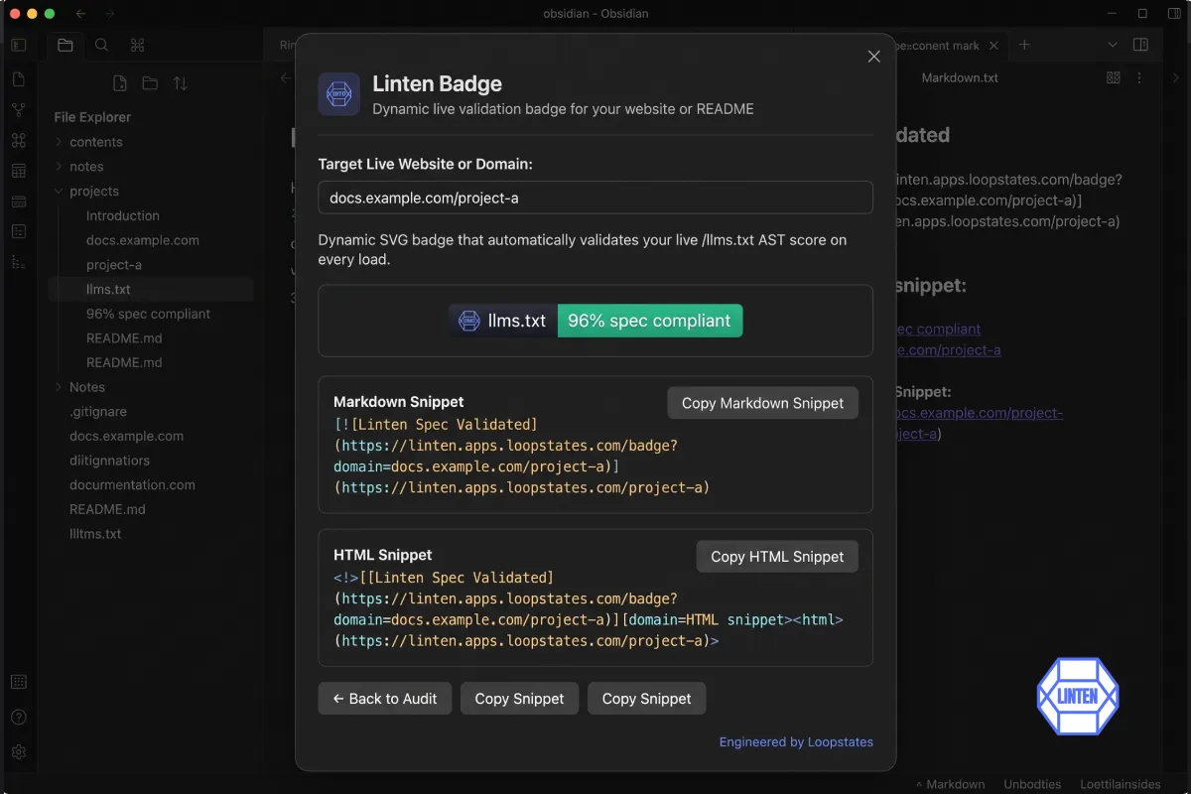
Task: Click Copy HTML Snippet button
Action: click(x=777, y=557)
